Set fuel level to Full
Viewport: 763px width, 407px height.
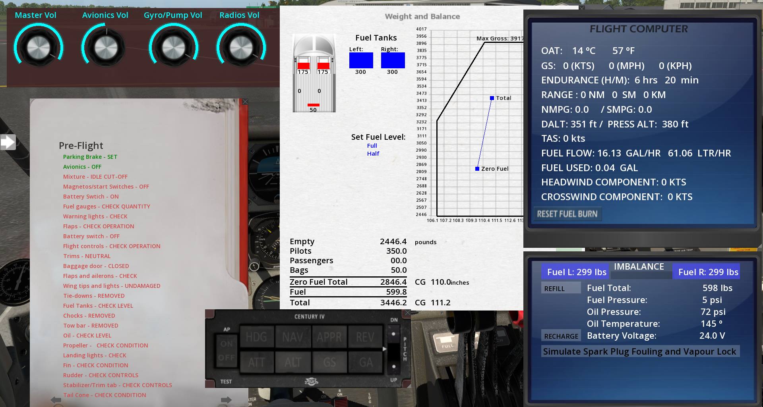click(x=372, y=146)
